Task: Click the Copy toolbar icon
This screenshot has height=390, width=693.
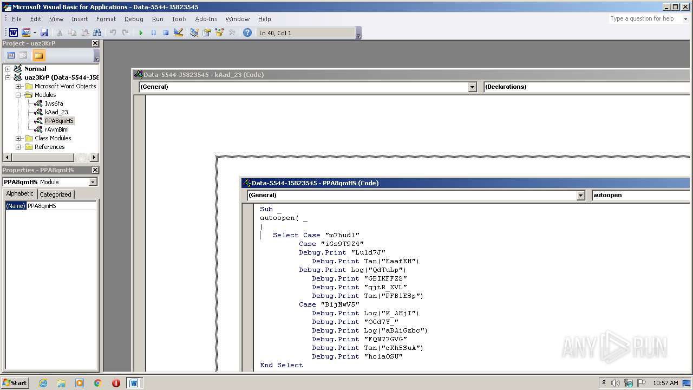Action: pyautogui.click(x=72, y=32)
